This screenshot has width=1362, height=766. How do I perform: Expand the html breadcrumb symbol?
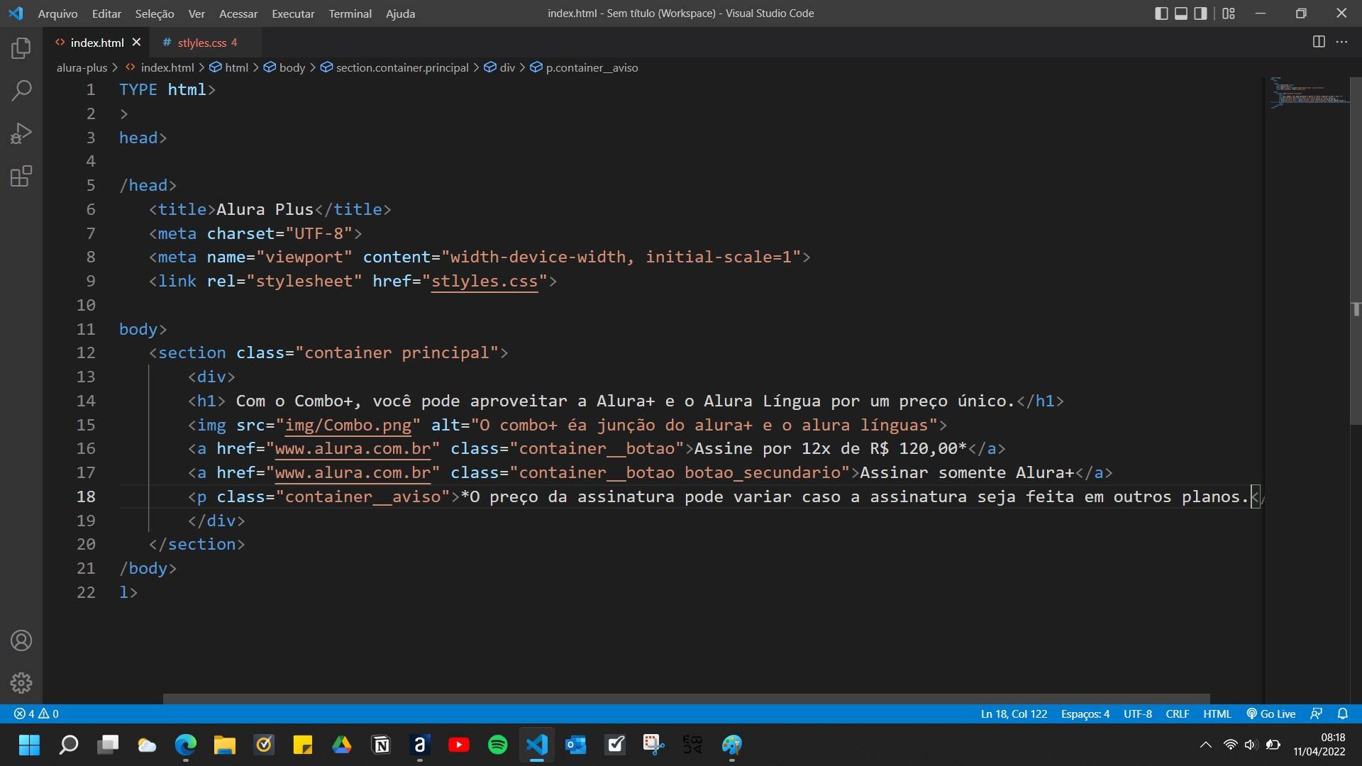pos(229,67)
